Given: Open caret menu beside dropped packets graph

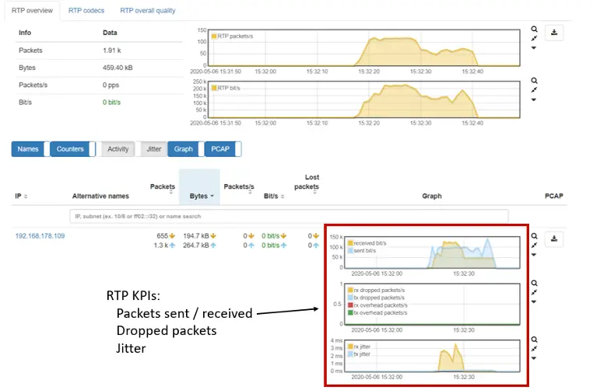Looking at the screenshot, I should point(534,301).
